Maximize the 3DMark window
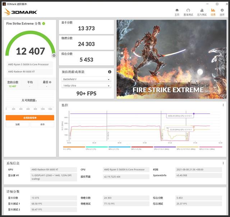Image resolution: width=230 pixels, height=217 pixels. tap(217, 4)
